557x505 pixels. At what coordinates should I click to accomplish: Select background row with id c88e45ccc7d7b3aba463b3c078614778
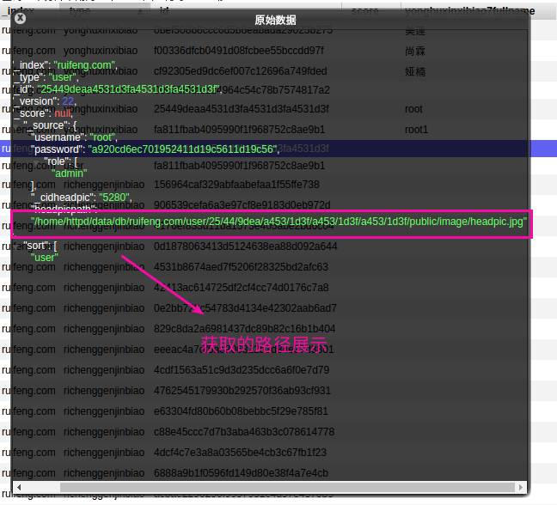(278, 431)
